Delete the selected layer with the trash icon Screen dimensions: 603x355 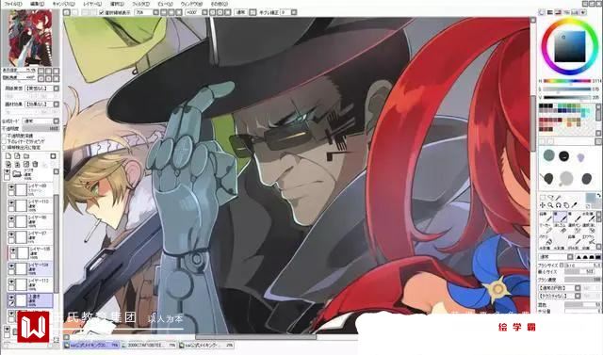(x=35, y=165)
